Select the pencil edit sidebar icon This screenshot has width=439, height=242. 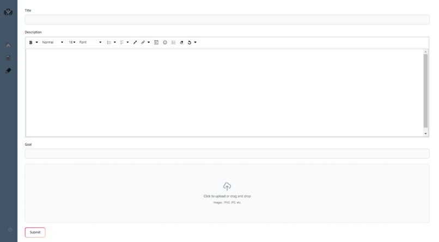pos(8,70)
